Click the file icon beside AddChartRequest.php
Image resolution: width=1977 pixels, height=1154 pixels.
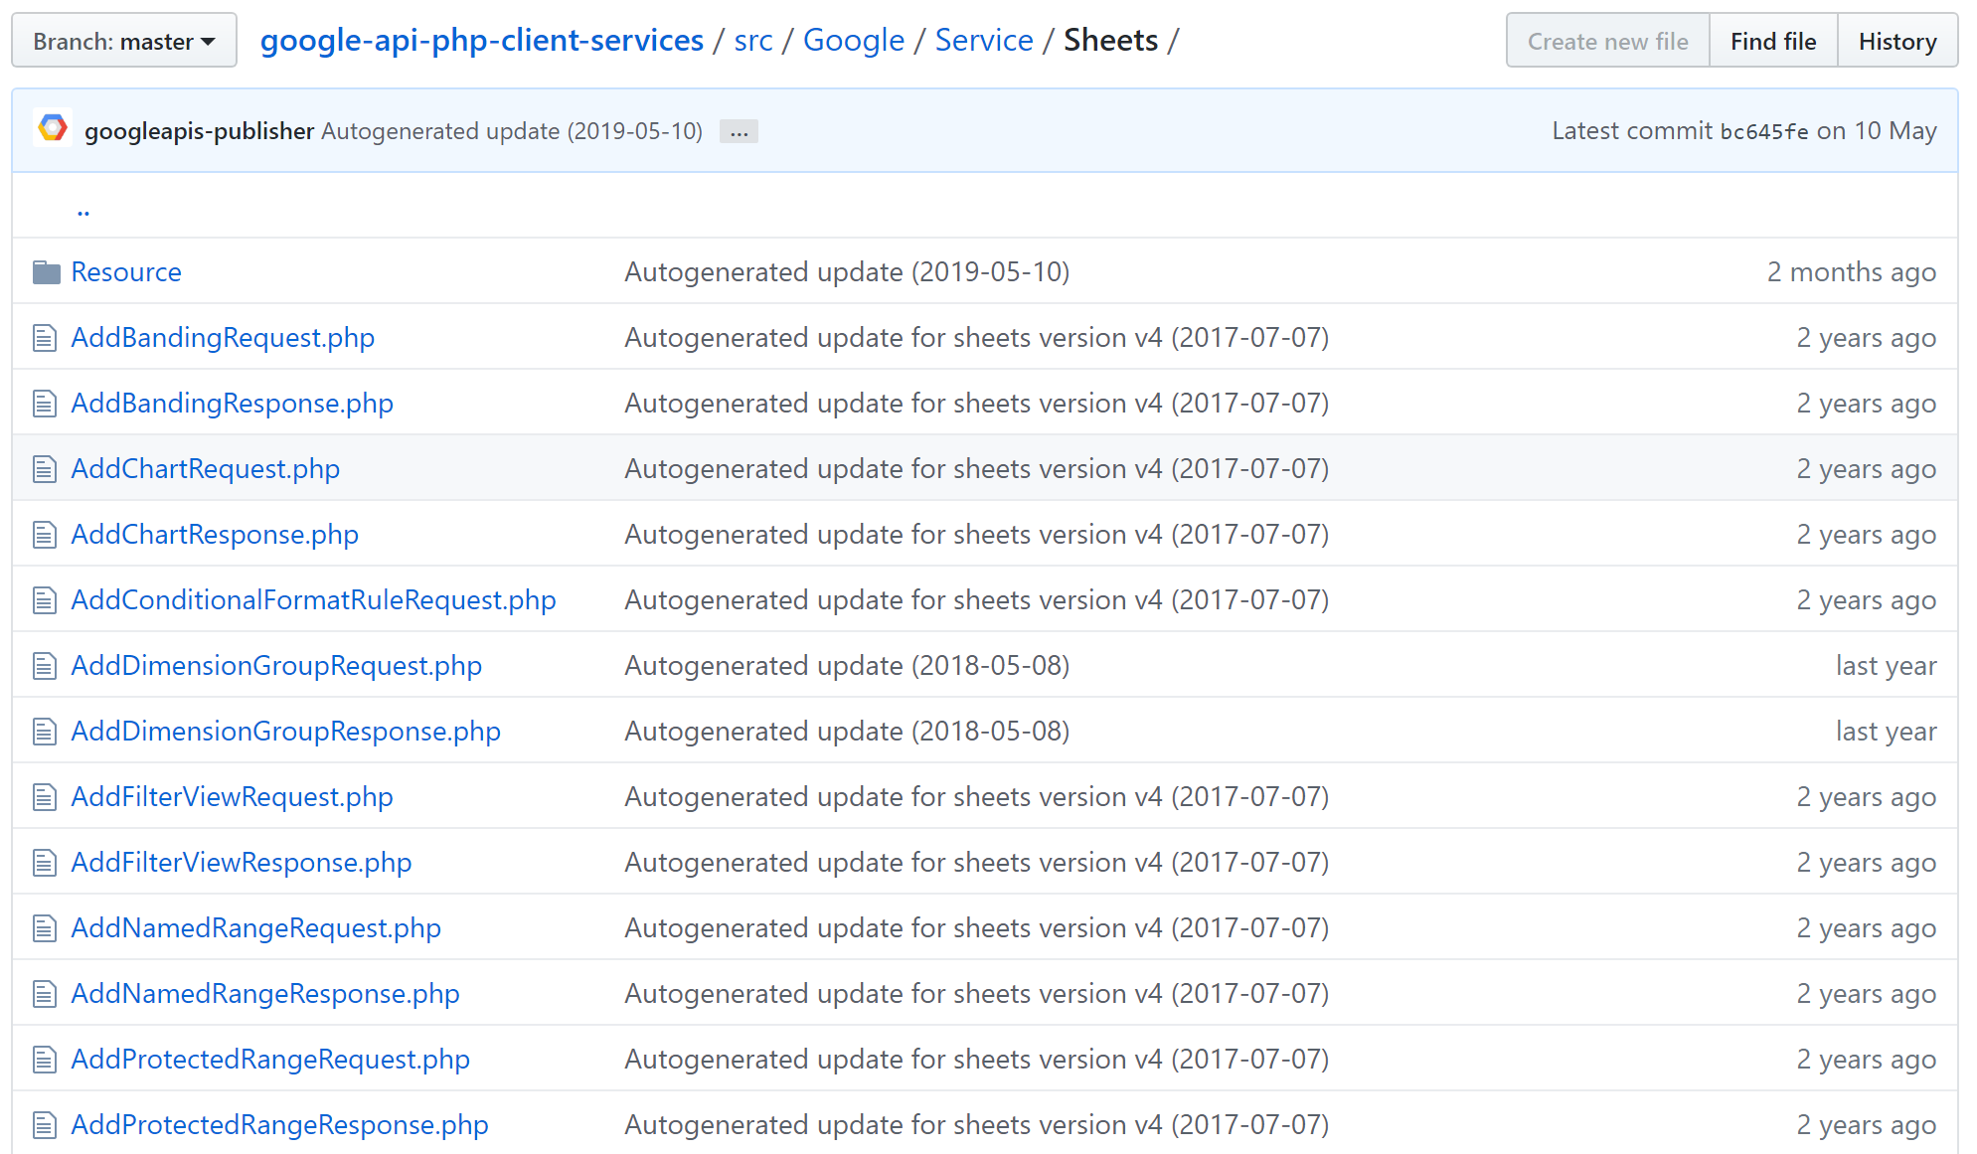pyautogui.click(x=45, y=469)
